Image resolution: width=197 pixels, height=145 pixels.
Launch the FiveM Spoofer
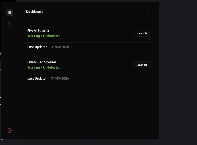tap(142, 33)
